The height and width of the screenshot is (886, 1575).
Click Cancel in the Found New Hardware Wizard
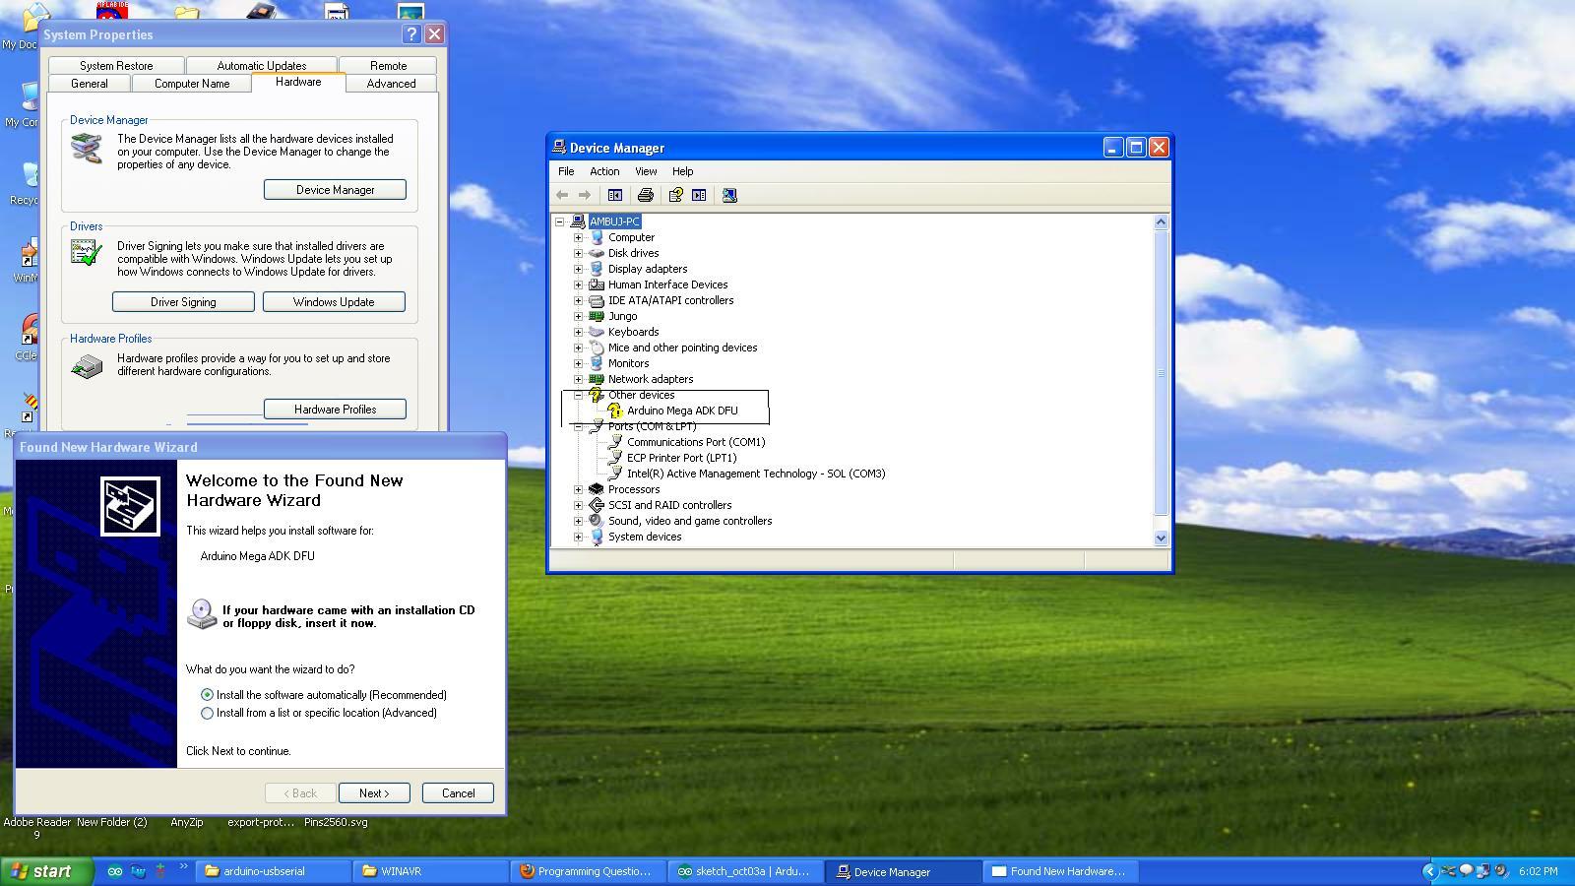(x=458, y=793)
